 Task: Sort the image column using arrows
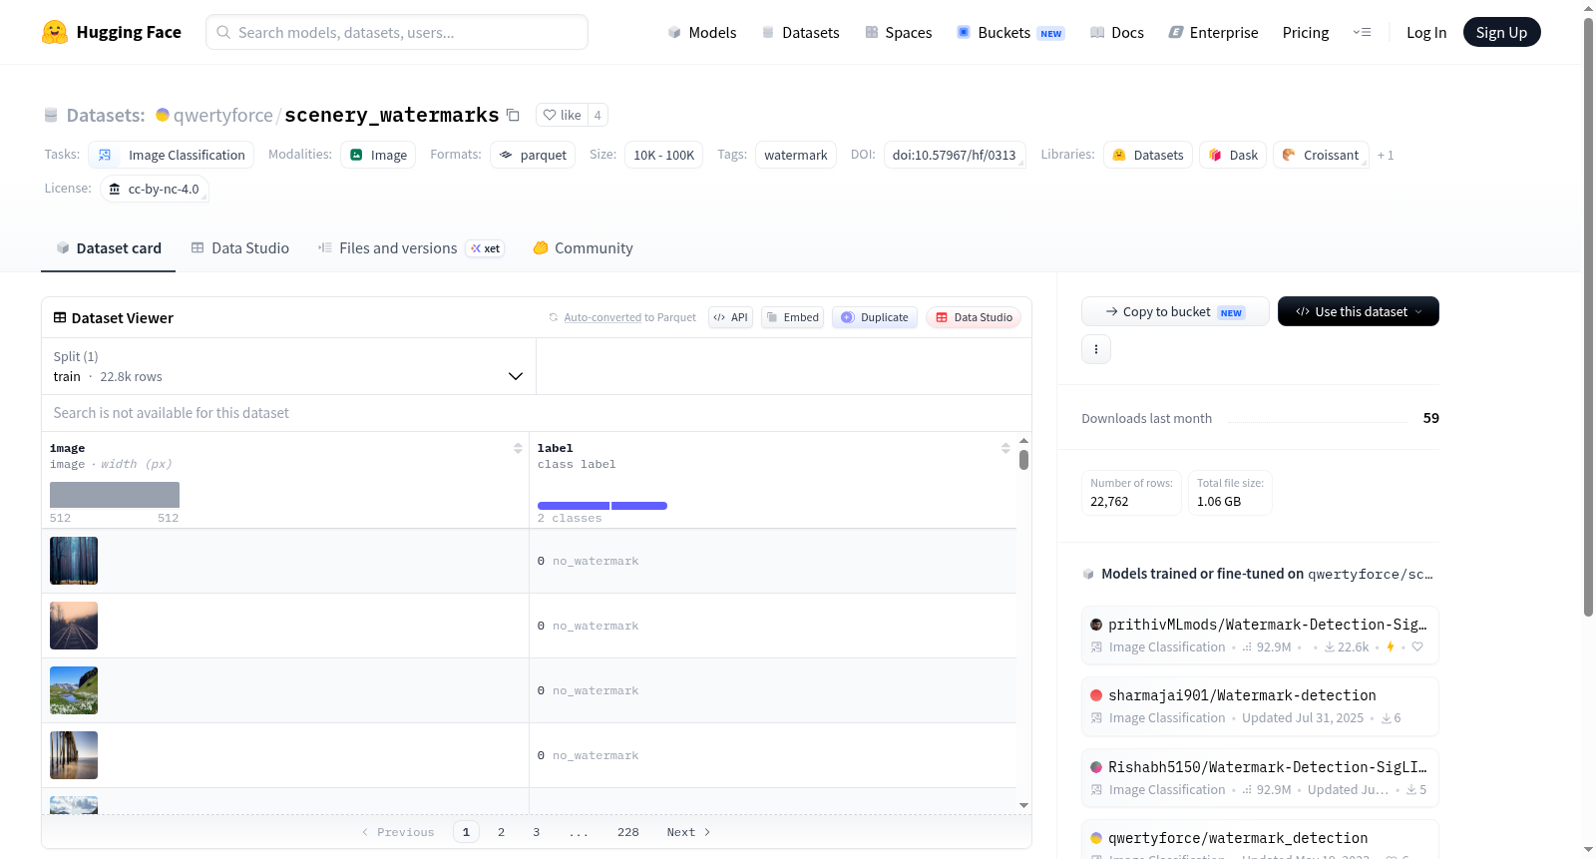coord(518,448)
